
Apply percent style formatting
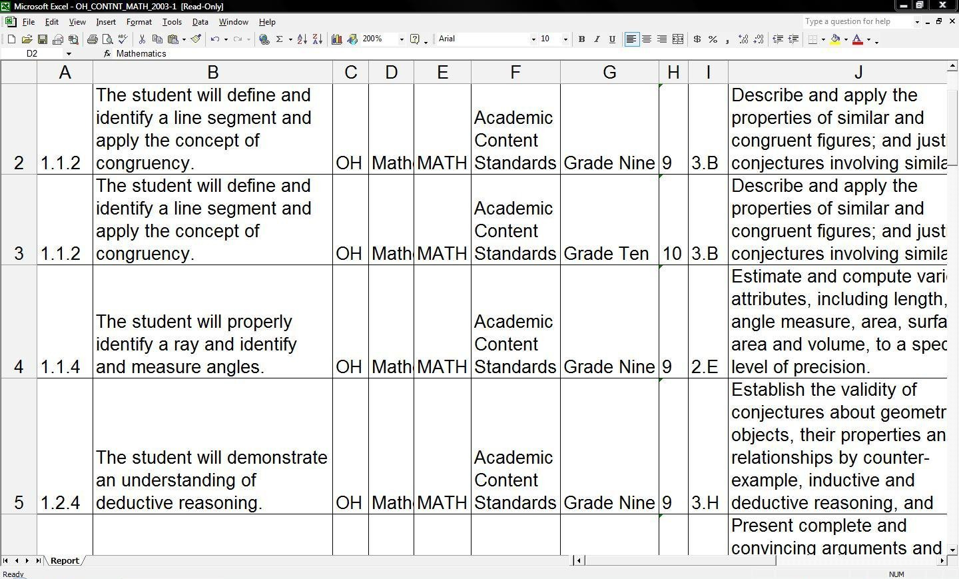point(713,39)
